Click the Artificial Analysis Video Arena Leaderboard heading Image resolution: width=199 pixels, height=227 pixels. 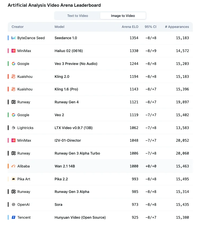[54, 5]
